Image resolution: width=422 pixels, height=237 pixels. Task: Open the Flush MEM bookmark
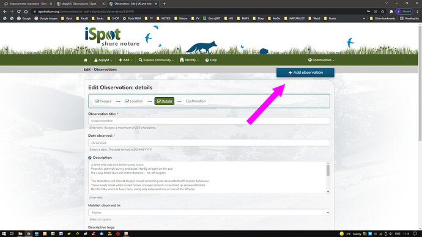(132, 18)
